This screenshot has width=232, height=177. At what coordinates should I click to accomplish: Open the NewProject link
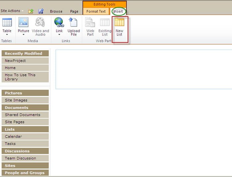pyautogui.click(x=25, y=61)
